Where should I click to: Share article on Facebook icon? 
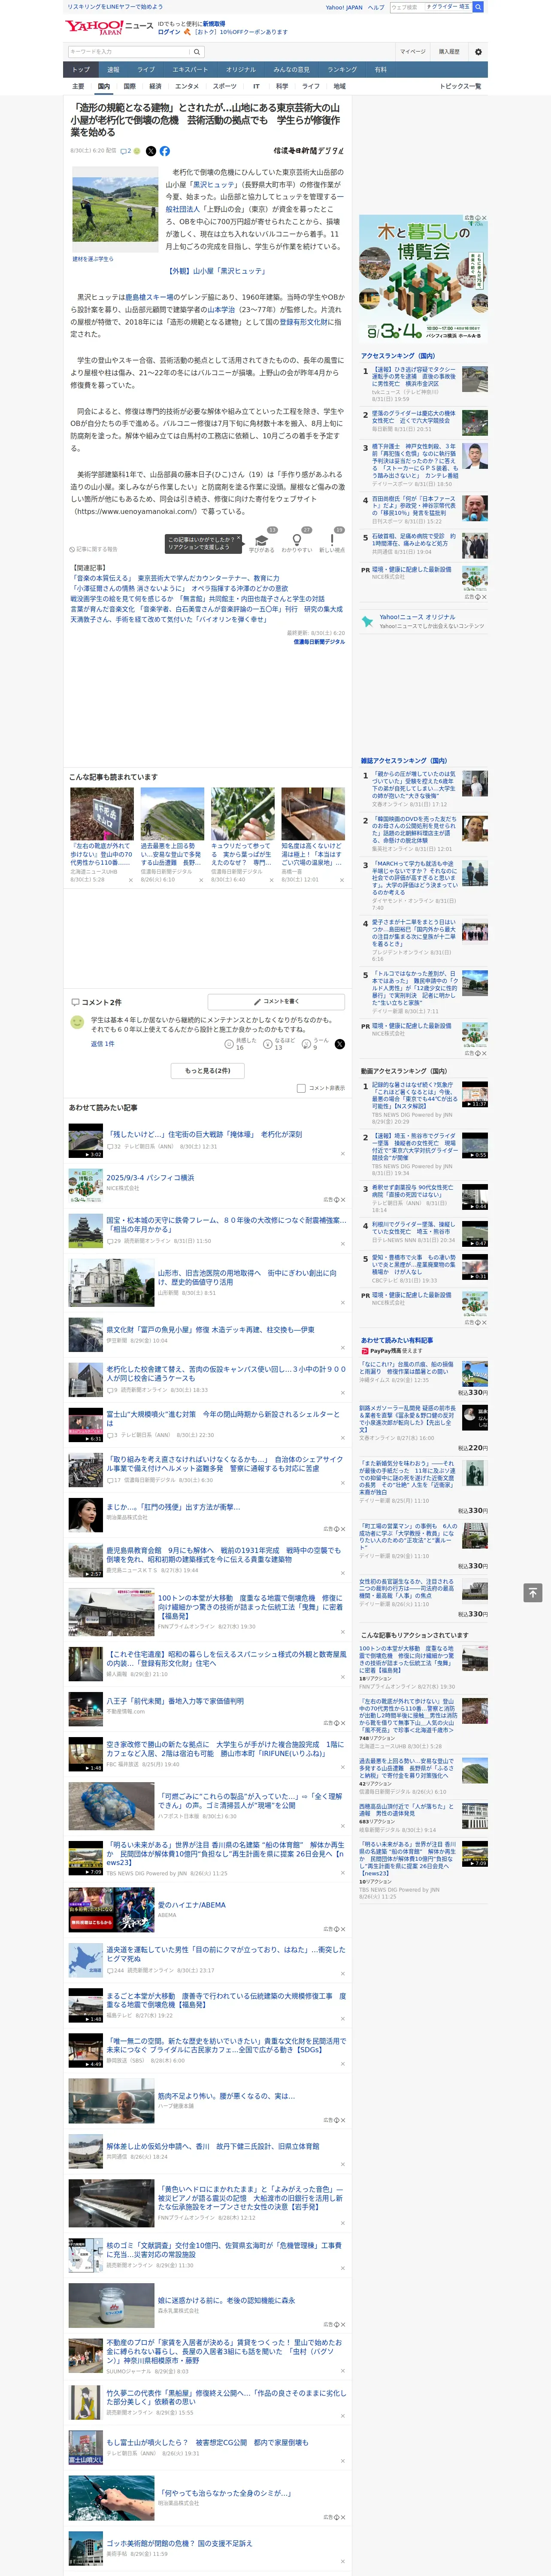pyautogui.click(x=165, y=151)
